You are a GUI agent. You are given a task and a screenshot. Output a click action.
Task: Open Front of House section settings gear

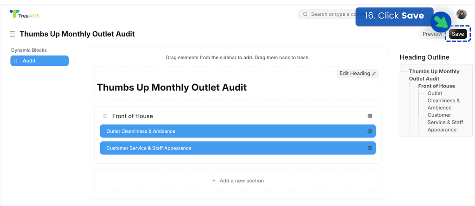click(370, 116)
